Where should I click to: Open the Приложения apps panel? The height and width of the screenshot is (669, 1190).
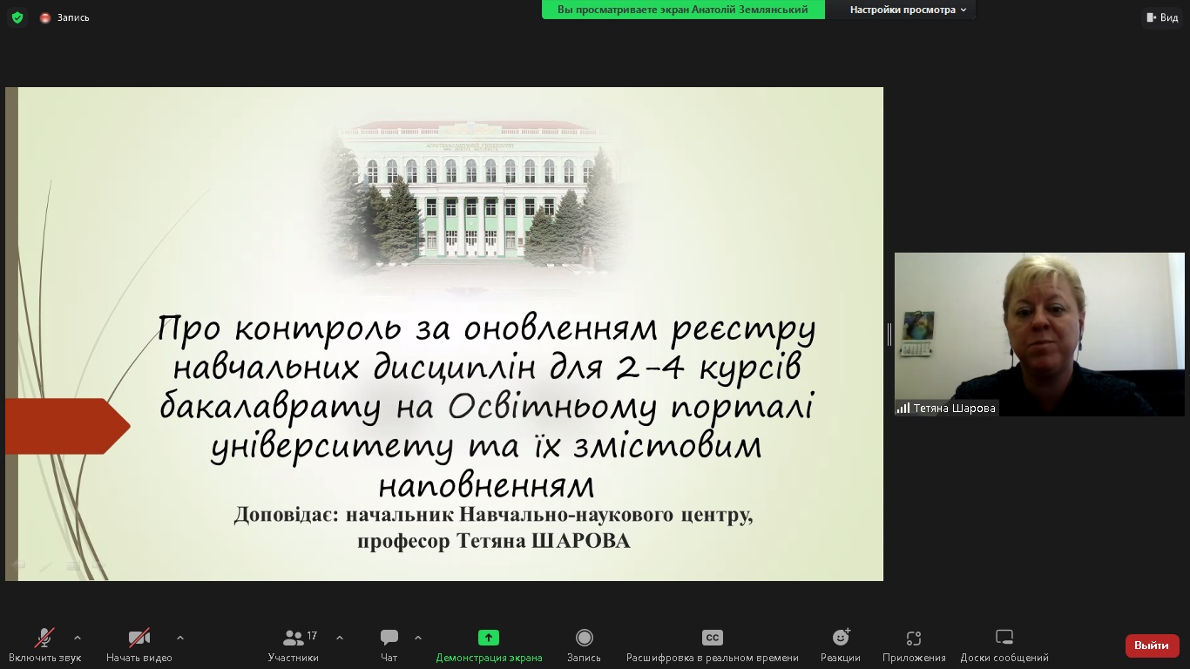pyautogui.click(x=914, y=645)
